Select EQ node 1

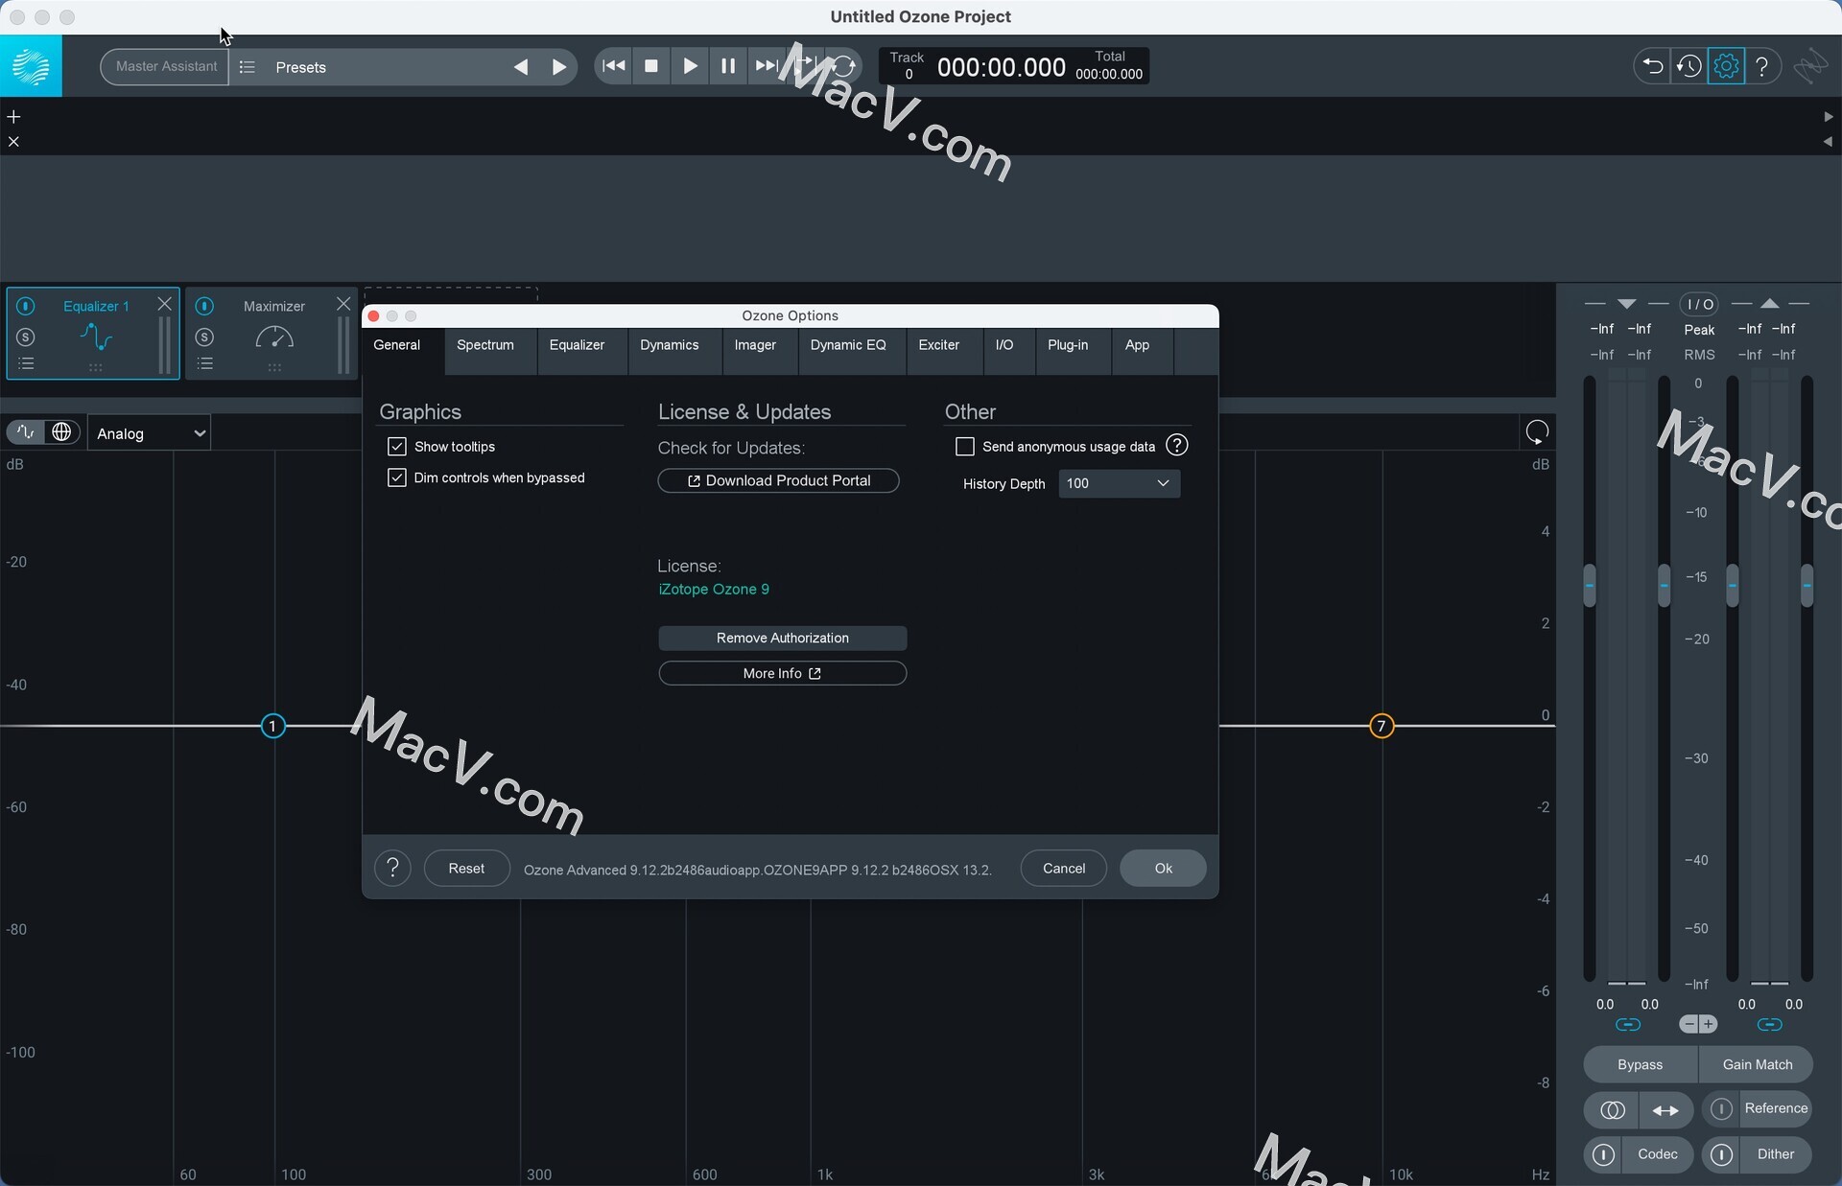click(272, 726)
